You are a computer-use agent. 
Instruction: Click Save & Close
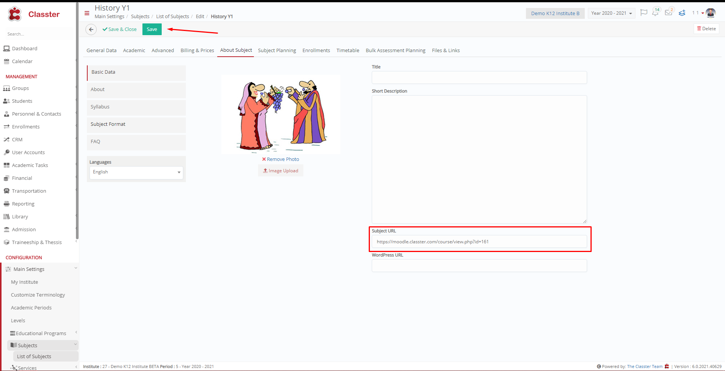pos(119,29)
